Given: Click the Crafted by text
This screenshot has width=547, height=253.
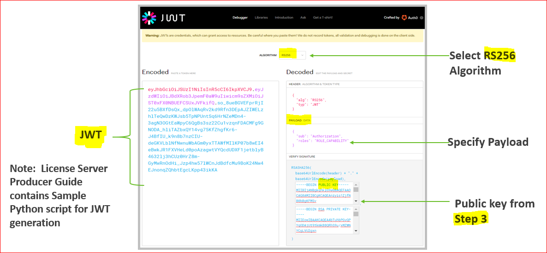Looking at the screenshot, I should pyautogui.click(x=392, y=17).
